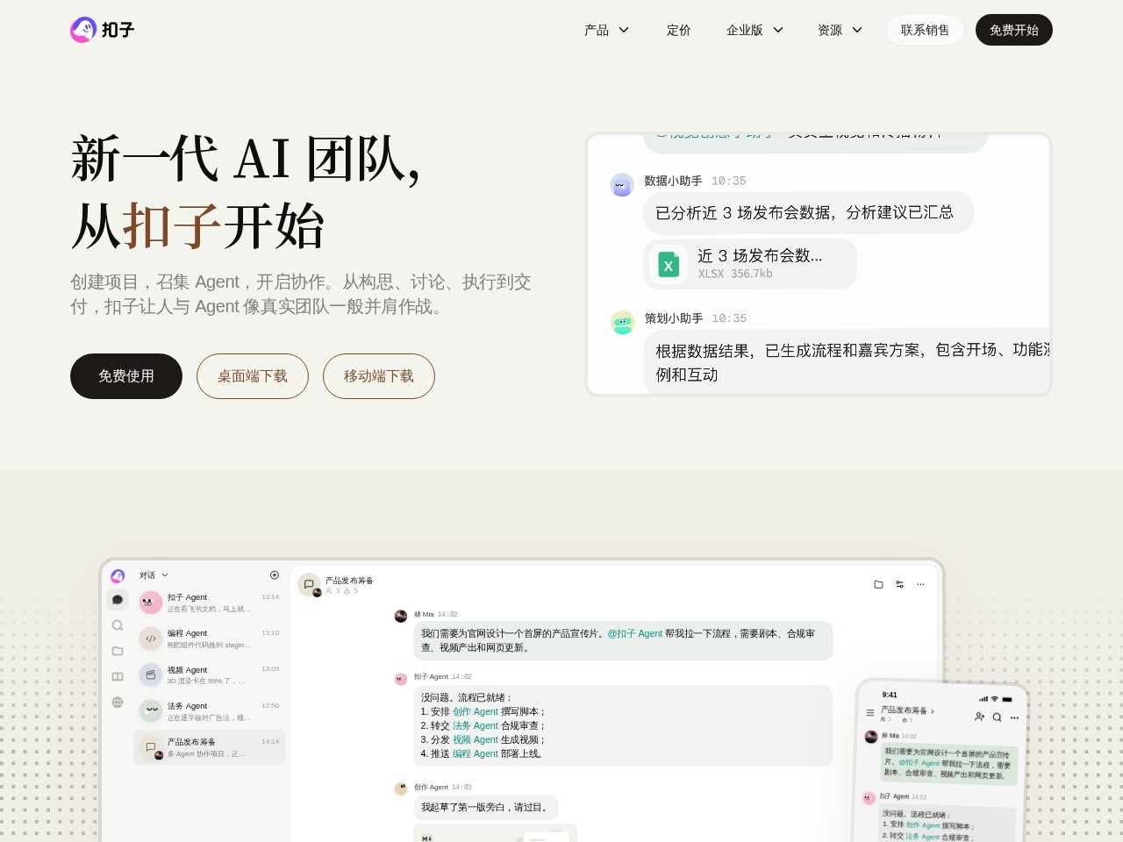Image resolution: width=1123 pixels, height=842 pixels.
Task: Open the three-dots menu in phone mockup
Action: click(1014, 718)
